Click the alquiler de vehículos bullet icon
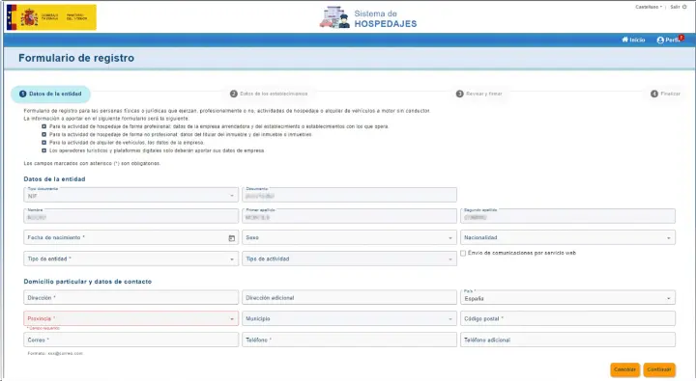This screenshot has width=696, height=381. point(43,143)
